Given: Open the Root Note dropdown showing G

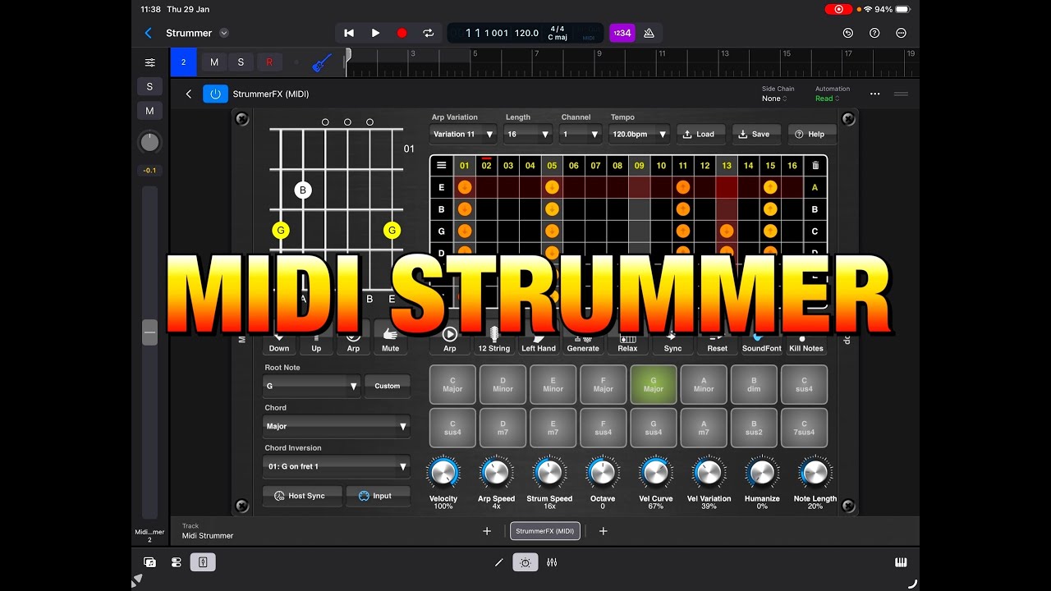Looking at the screenshot, I should 312,386.
